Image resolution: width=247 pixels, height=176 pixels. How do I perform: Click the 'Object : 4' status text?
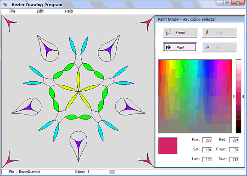[x=82, y=172]
